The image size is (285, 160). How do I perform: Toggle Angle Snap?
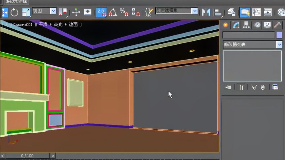113,12
